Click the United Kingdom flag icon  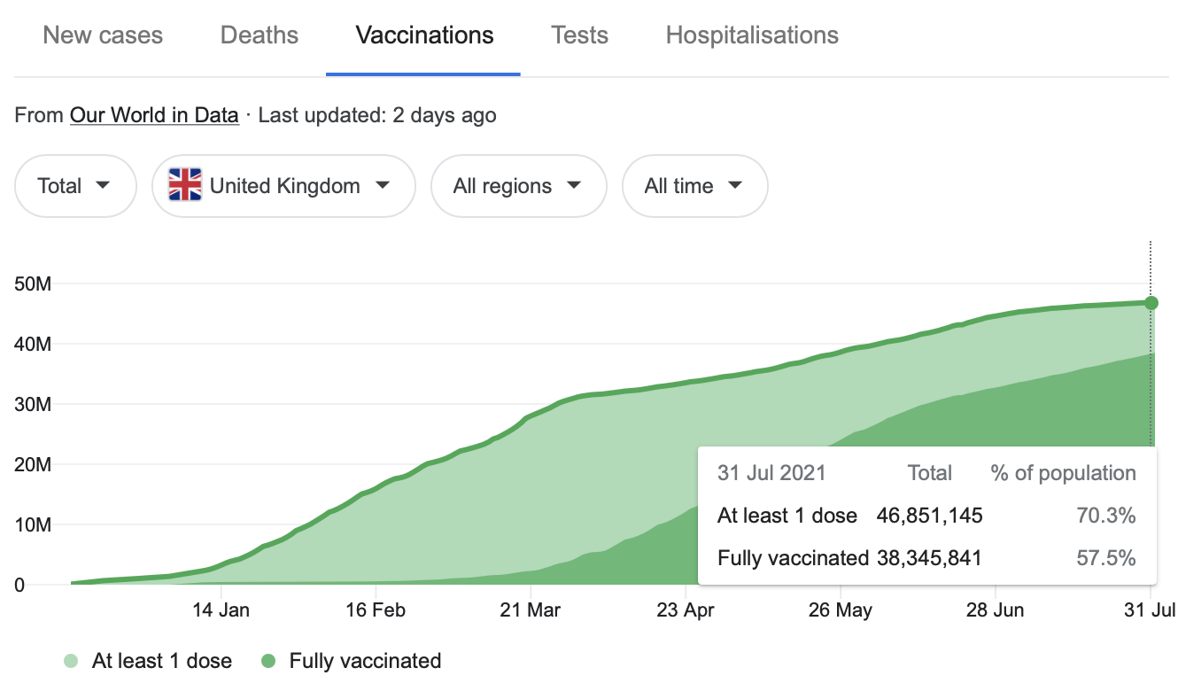[x=185, y=186]
